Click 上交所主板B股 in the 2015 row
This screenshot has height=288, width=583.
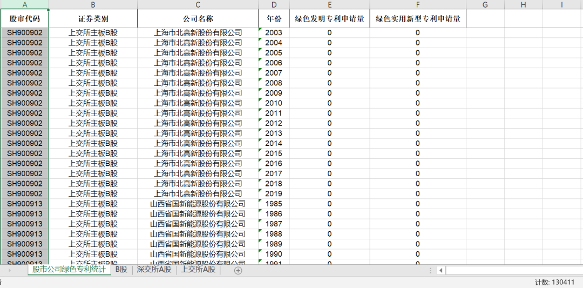click(x=93, y=153)
